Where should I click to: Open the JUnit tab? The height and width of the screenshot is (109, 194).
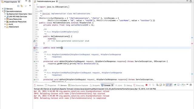pos(119,85)
